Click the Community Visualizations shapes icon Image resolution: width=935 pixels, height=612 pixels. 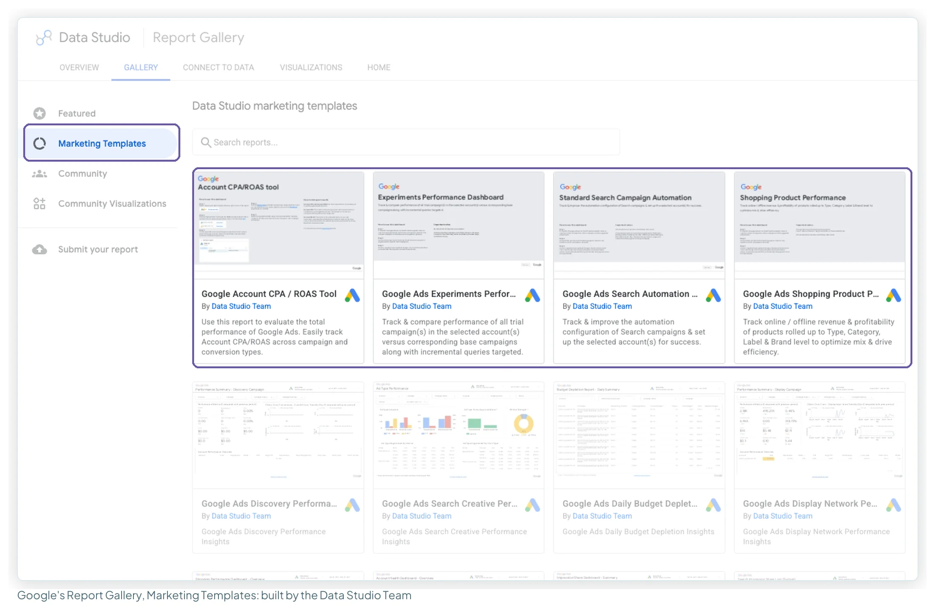pyautogui.click(x=40, y=204)
